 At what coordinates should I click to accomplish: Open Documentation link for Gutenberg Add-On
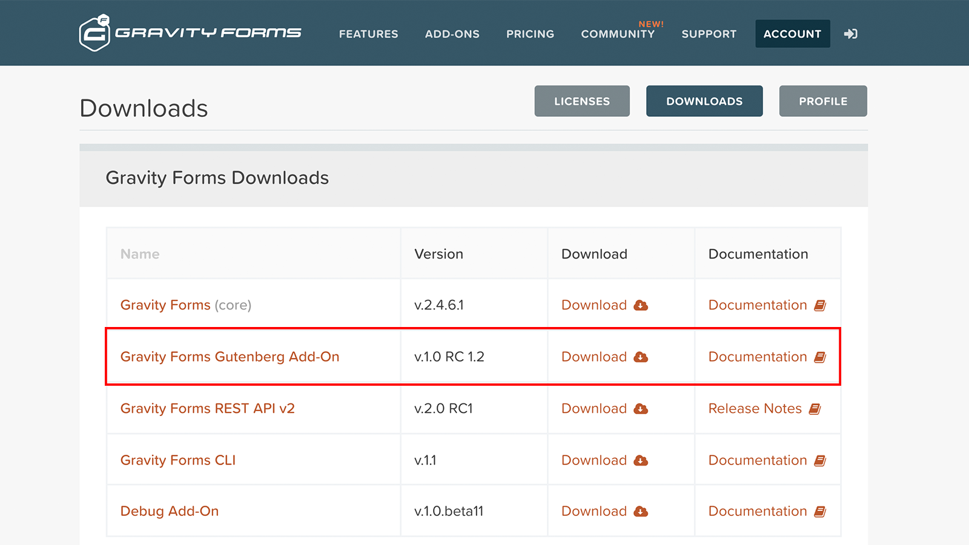click(x=758, y=357)
